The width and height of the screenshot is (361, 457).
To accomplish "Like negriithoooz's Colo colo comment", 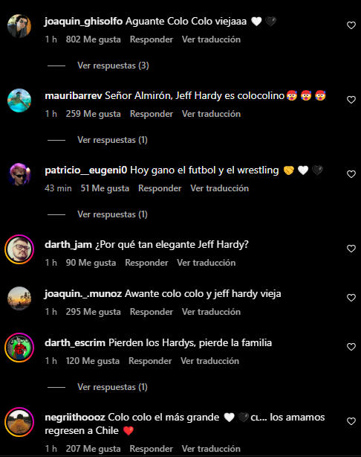I will (x=351, y=421).
